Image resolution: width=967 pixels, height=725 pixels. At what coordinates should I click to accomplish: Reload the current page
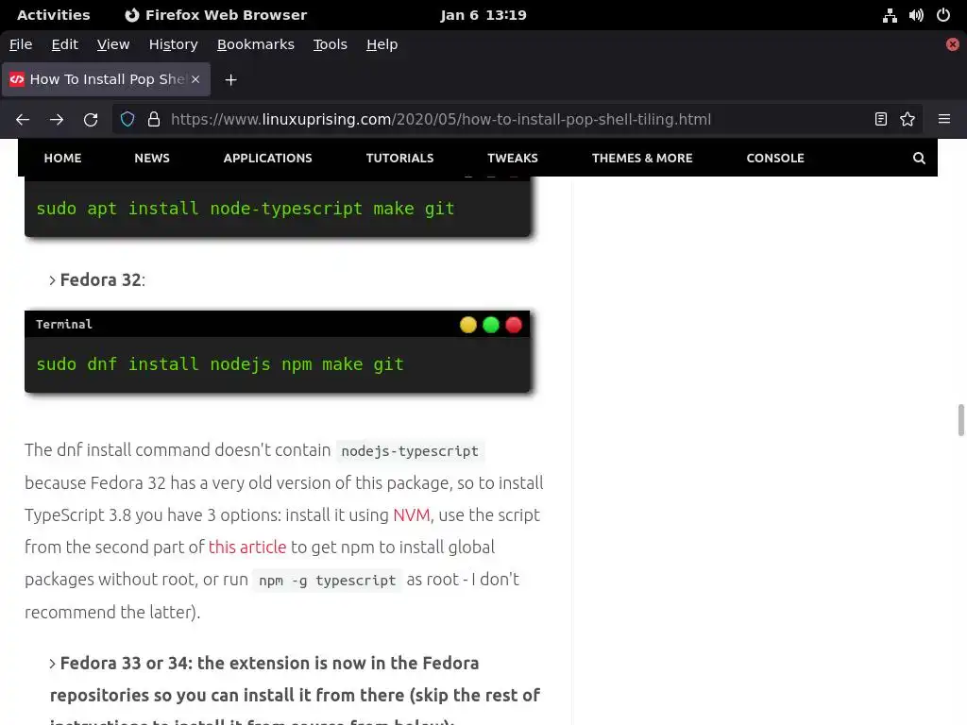[91, 120]
